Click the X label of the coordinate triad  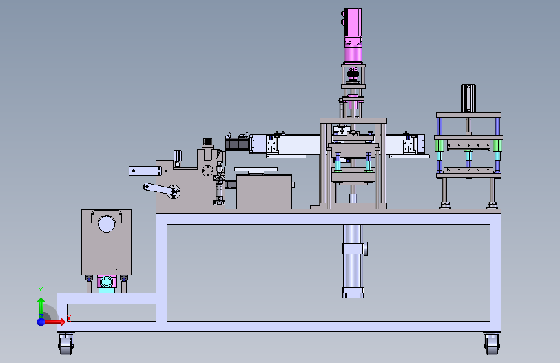[69, 318]
